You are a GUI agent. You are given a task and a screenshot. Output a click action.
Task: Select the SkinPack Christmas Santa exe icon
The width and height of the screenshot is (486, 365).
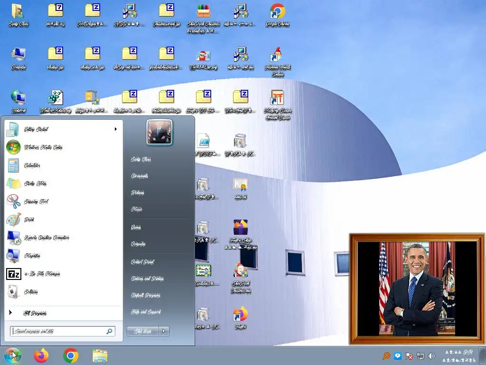[x=241, y=278]
